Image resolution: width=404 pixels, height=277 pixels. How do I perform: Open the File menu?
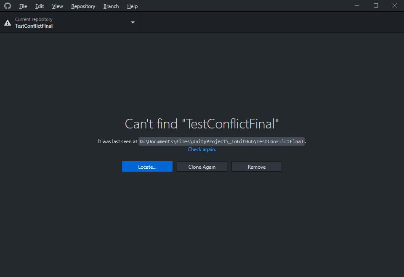click(x=23, y=6)
